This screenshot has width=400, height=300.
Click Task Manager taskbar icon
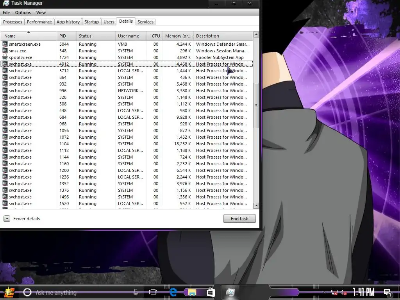click(x=230, y=292)
